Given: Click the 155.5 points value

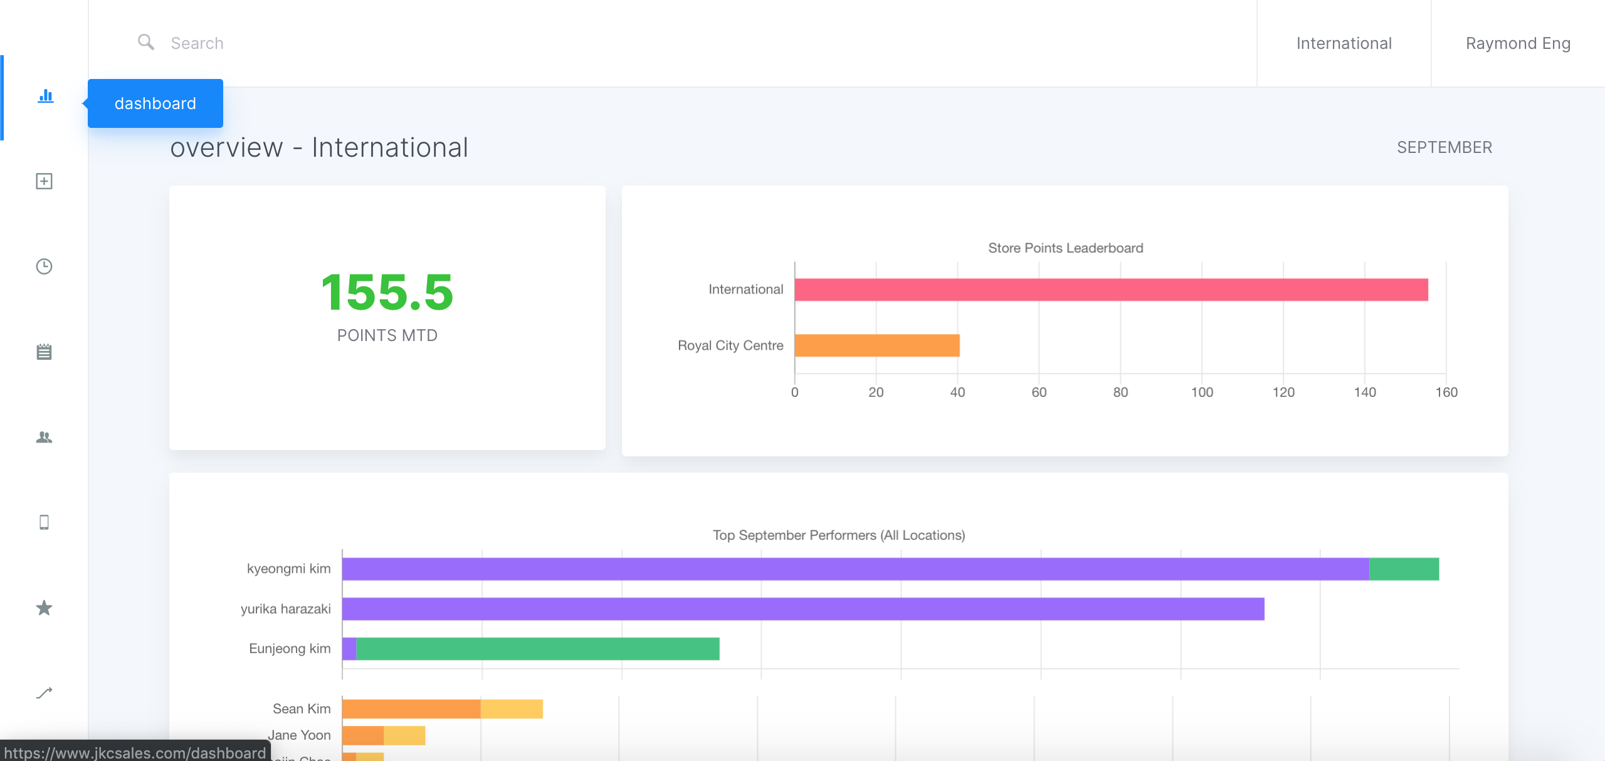Looking at the screenshot, I should 387,292.
